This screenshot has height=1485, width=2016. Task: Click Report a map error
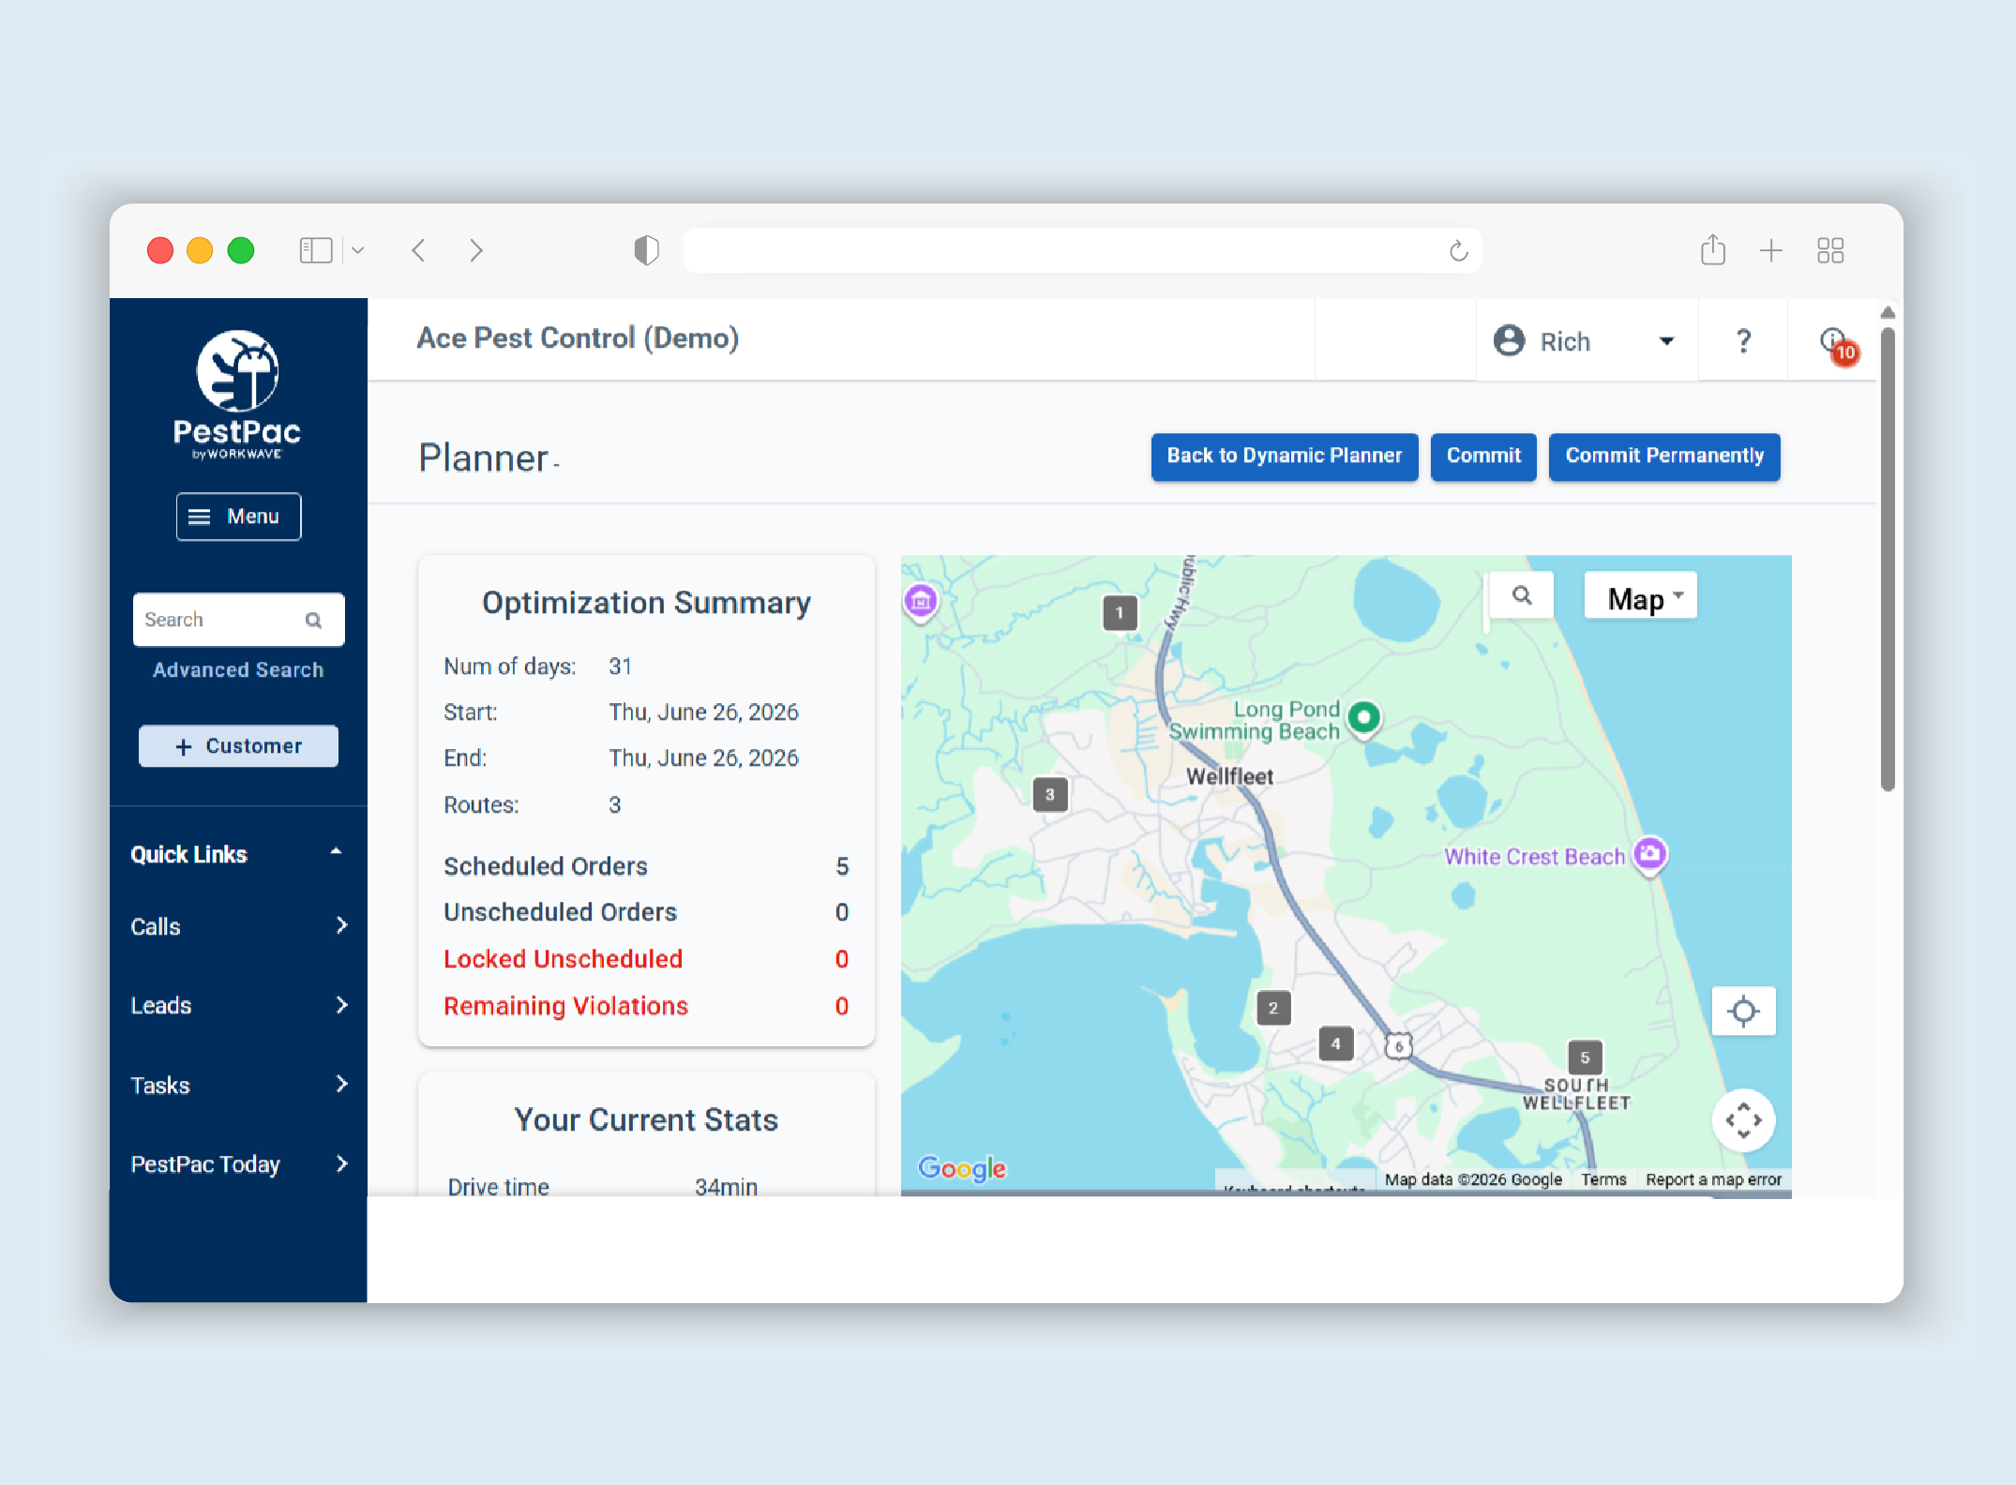(x=1713, y=1179)
